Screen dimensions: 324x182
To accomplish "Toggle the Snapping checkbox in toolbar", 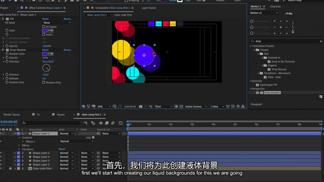I will point(126,1).
